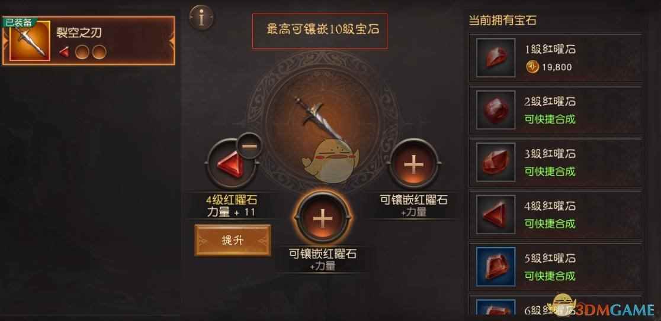661x321 pixels.
Task: Select the 5级红曜石 blue-framed gem icon
Action: 496,267
